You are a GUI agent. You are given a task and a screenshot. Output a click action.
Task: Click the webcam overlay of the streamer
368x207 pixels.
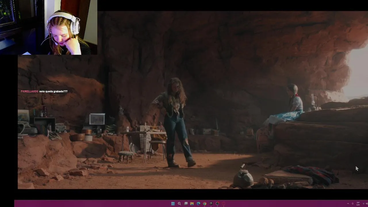(49, 27)
